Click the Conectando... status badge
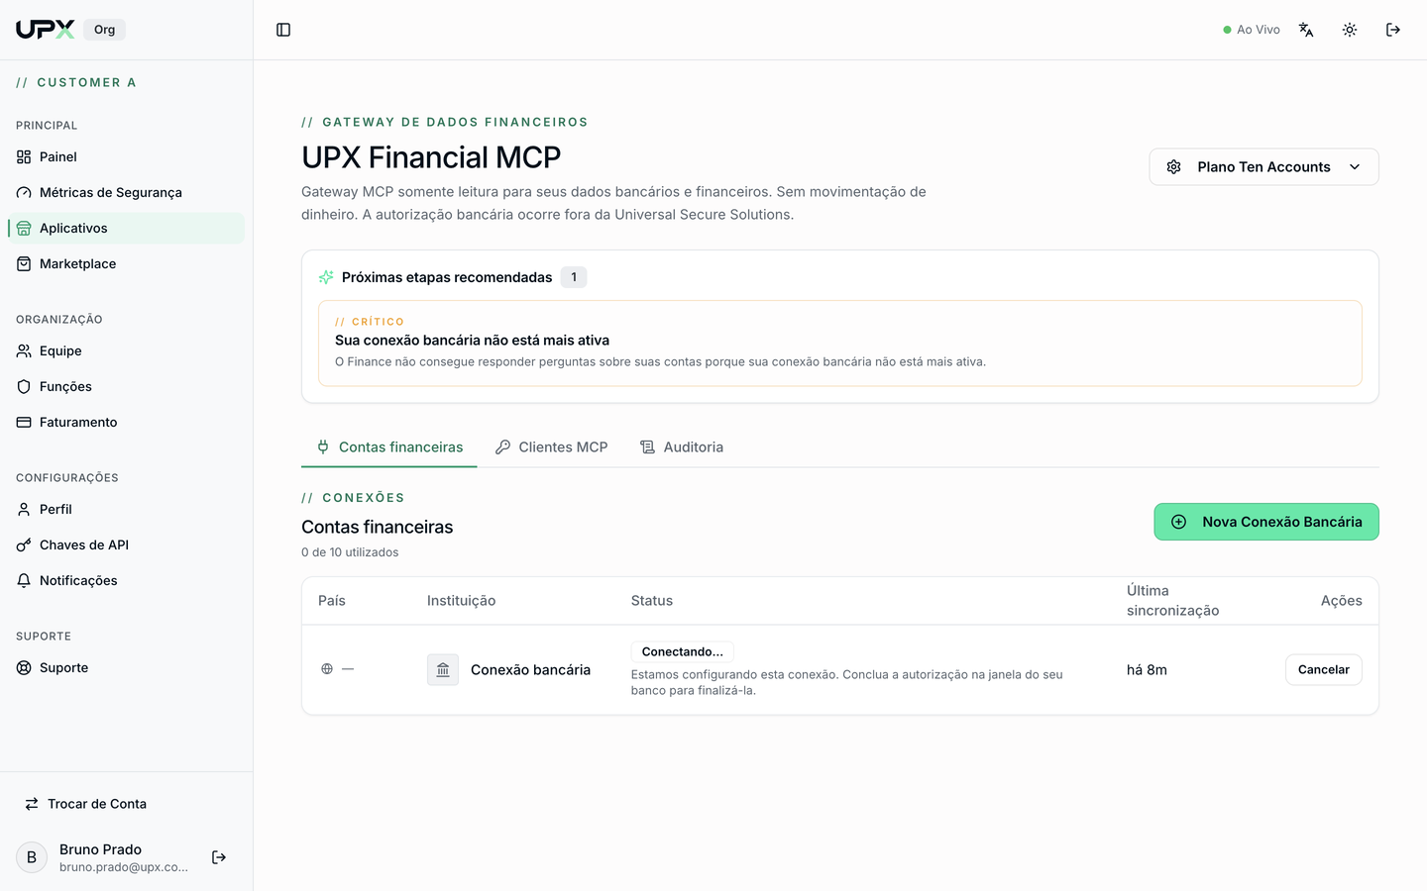Viewport: 1427px width, 891px height. pyautogui.click(x=682, y=651)
